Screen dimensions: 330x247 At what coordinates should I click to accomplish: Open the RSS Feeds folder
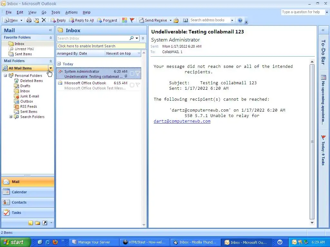pos(29,106)
